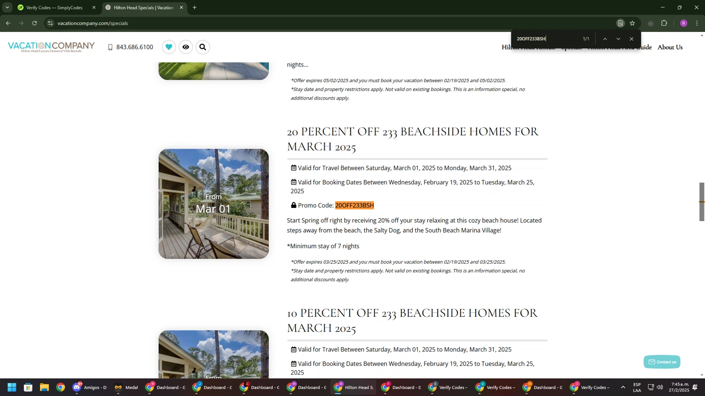The height and width of the screenshot is (396, 705).
Task: Open the notifications bell in the tray
Action: (x=695, y=388)
